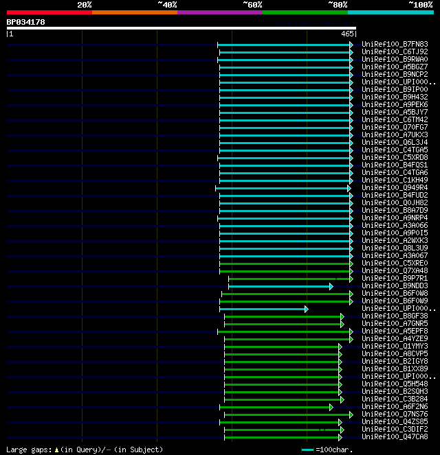Screen dimensions: 440x455
Task: Open the UniRef100_Q70FG7 entry
Action: (395, 127)
